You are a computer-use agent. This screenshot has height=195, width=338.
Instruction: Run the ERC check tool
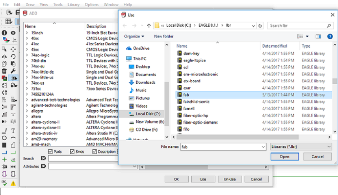(x=4, y=183)
